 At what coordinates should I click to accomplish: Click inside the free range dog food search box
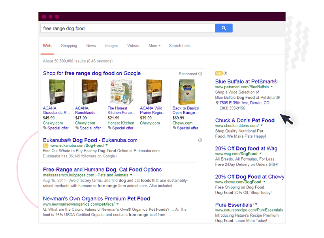coord(119,28)
